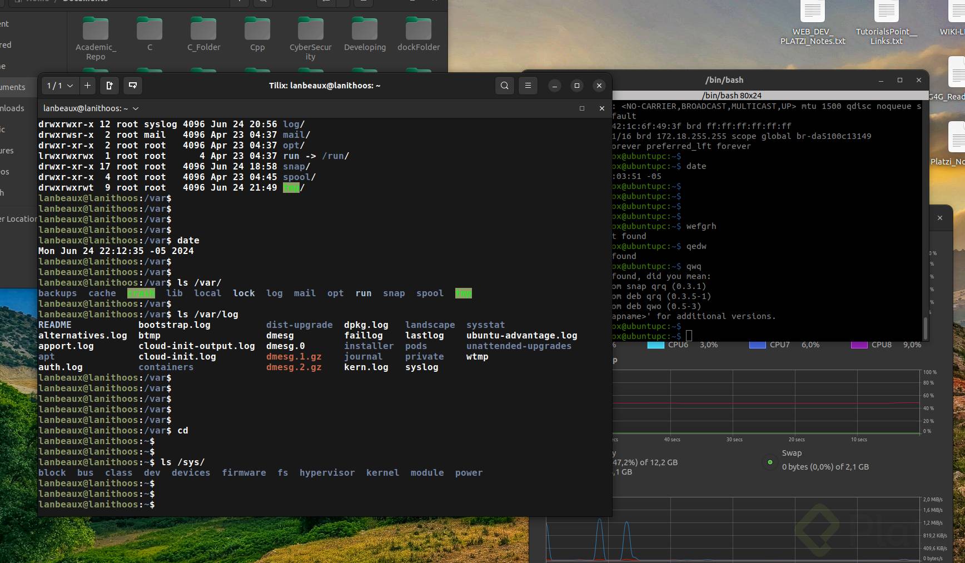This screenshot has width=965, height=563.
Task: Open the Tilix search (magnifier) button
Action: coord(504,86)
